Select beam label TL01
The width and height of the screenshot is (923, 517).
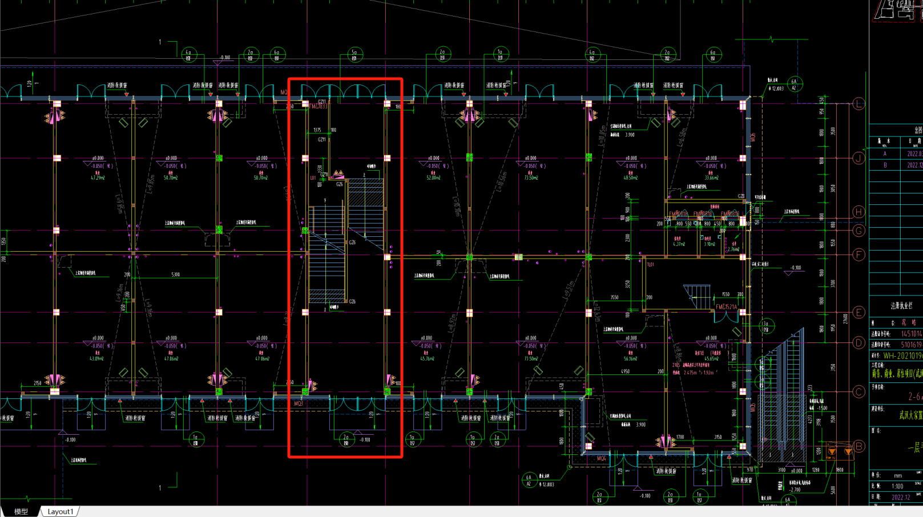pyautogui.click(x=650, y=265)
